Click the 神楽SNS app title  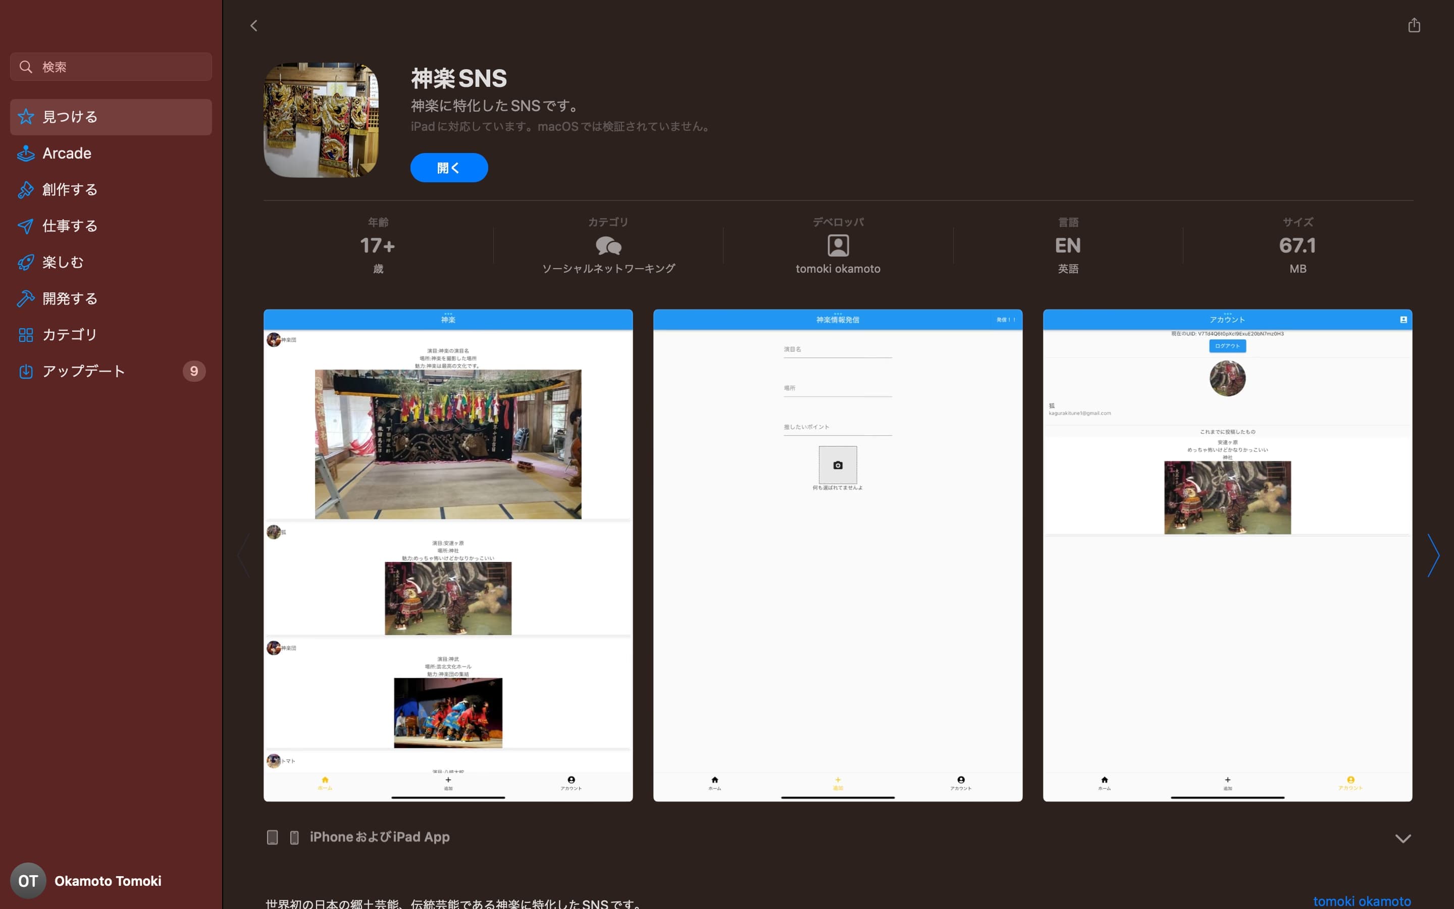pyautogui.click(x=459, y=79)
